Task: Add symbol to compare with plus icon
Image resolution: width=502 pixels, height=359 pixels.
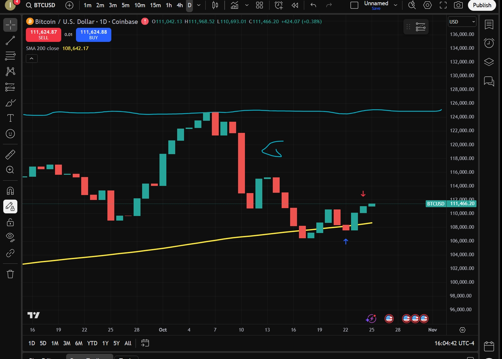Action: pos(69,5)
